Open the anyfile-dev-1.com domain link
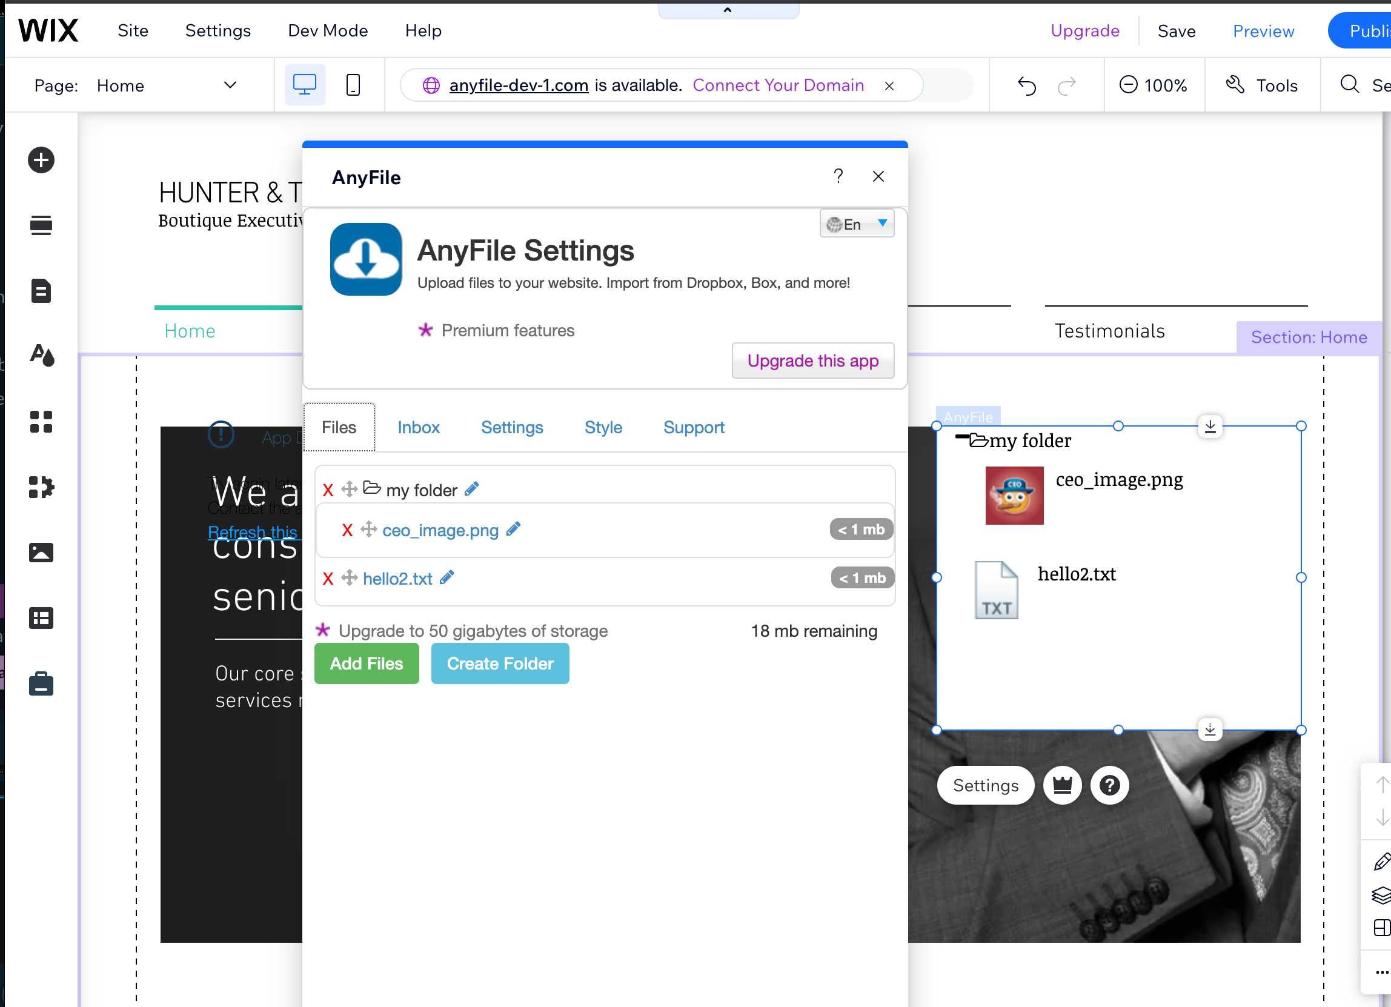This screenshot has width=1391, height=1007. point(519,85)
